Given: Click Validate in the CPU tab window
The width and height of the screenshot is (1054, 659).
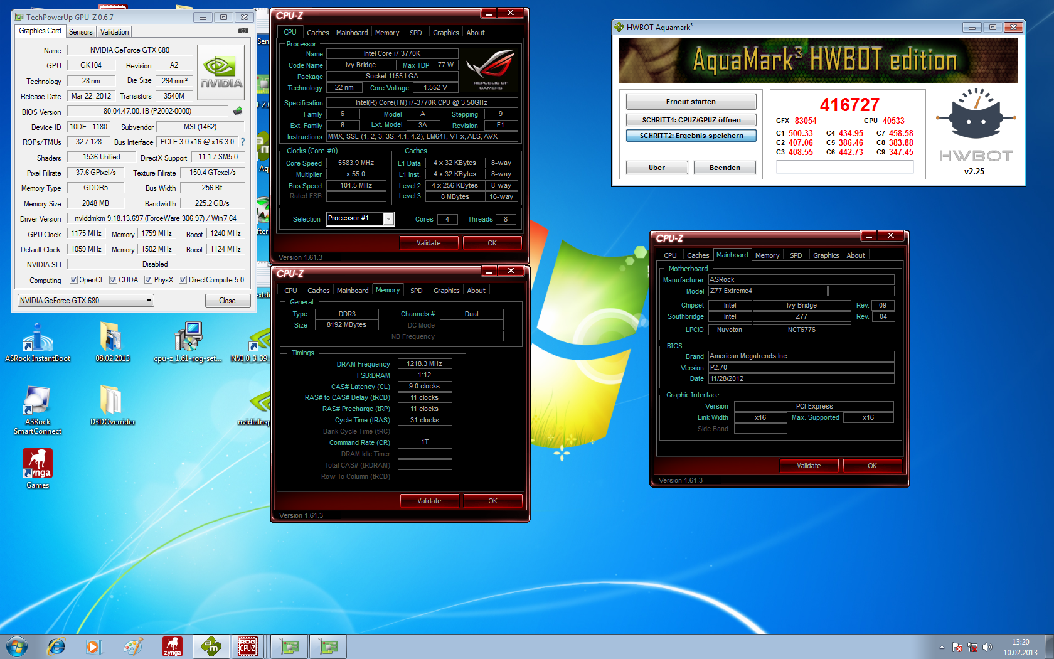Looking at the screenshot, I should [429, 243].
